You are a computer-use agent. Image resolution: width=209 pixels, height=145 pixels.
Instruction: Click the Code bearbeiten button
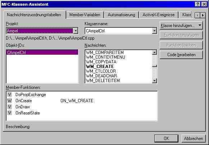point(181,55)
